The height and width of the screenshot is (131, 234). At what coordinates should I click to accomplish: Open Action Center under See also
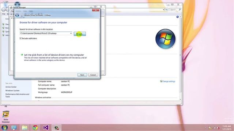(x=11, y=87)
